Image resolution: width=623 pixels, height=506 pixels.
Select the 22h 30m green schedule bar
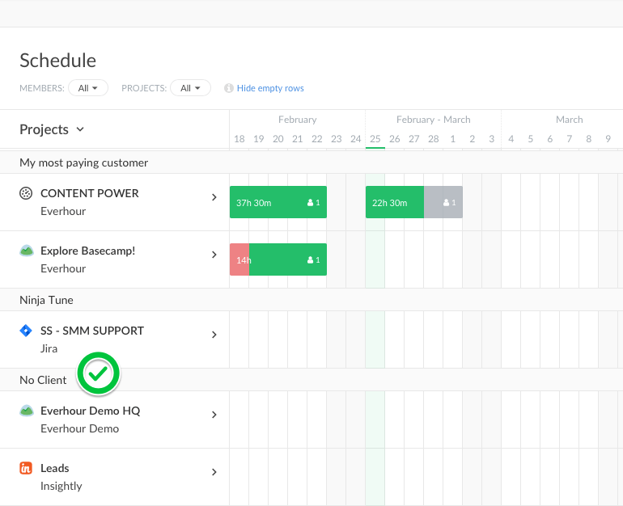tap(394, 202)
